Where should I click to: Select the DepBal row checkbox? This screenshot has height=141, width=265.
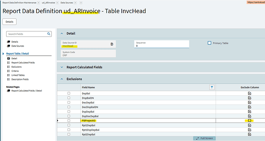(69, 93)
